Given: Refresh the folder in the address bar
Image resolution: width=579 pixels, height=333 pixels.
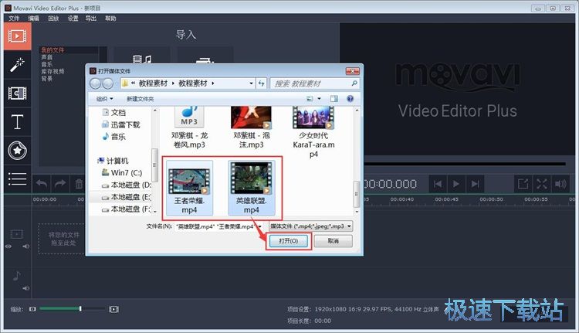Looking at the screenshot, I should point(262,83).
